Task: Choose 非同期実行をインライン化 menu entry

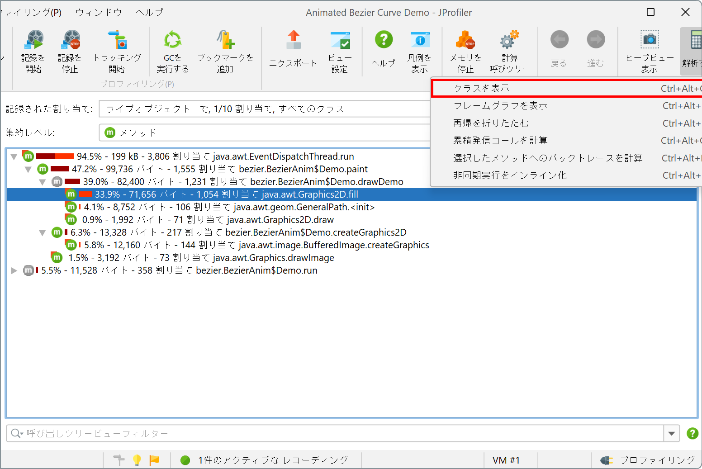Action: coord(567,175)
